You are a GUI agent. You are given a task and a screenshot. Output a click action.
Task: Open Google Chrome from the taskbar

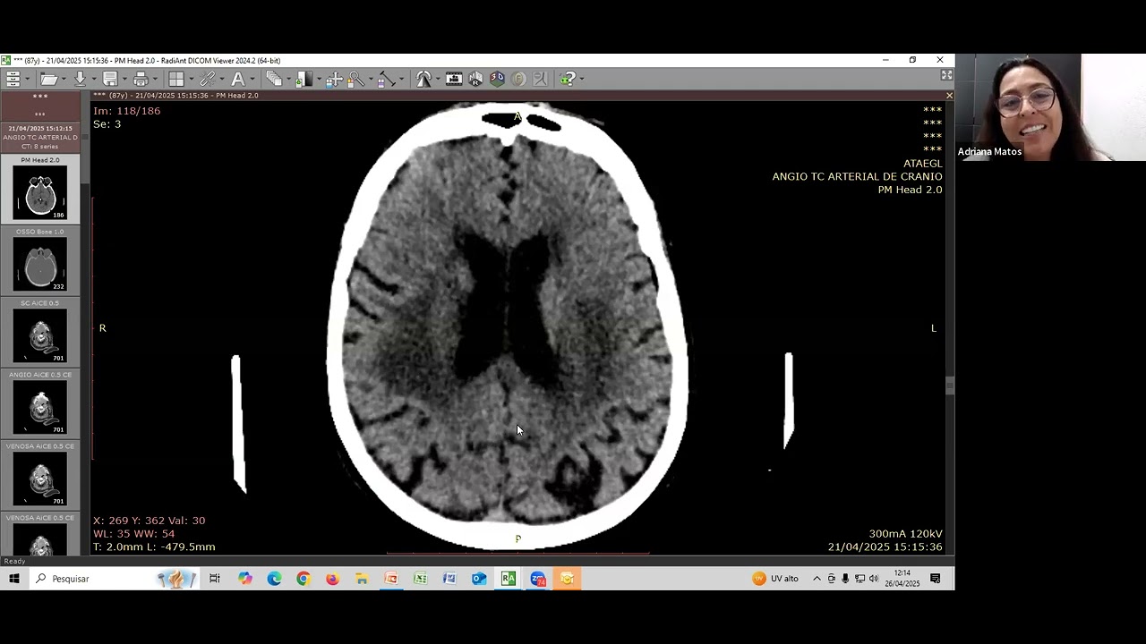coord(303,579)
